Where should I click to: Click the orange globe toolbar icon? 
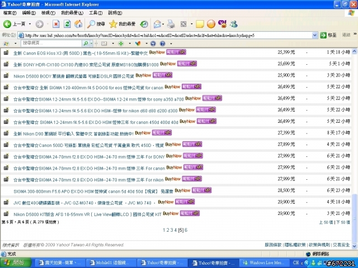click(x=211, y=24)
